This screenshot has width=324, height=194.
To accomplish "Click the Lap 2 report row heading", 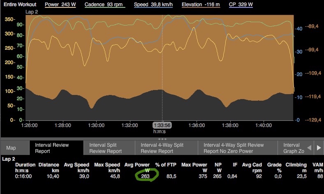I will [8, 159].
